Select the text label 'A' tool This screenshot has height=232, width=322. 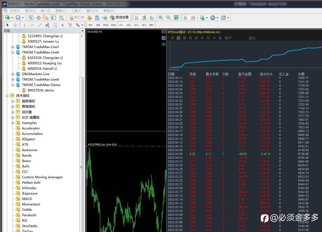click(62, 25)
